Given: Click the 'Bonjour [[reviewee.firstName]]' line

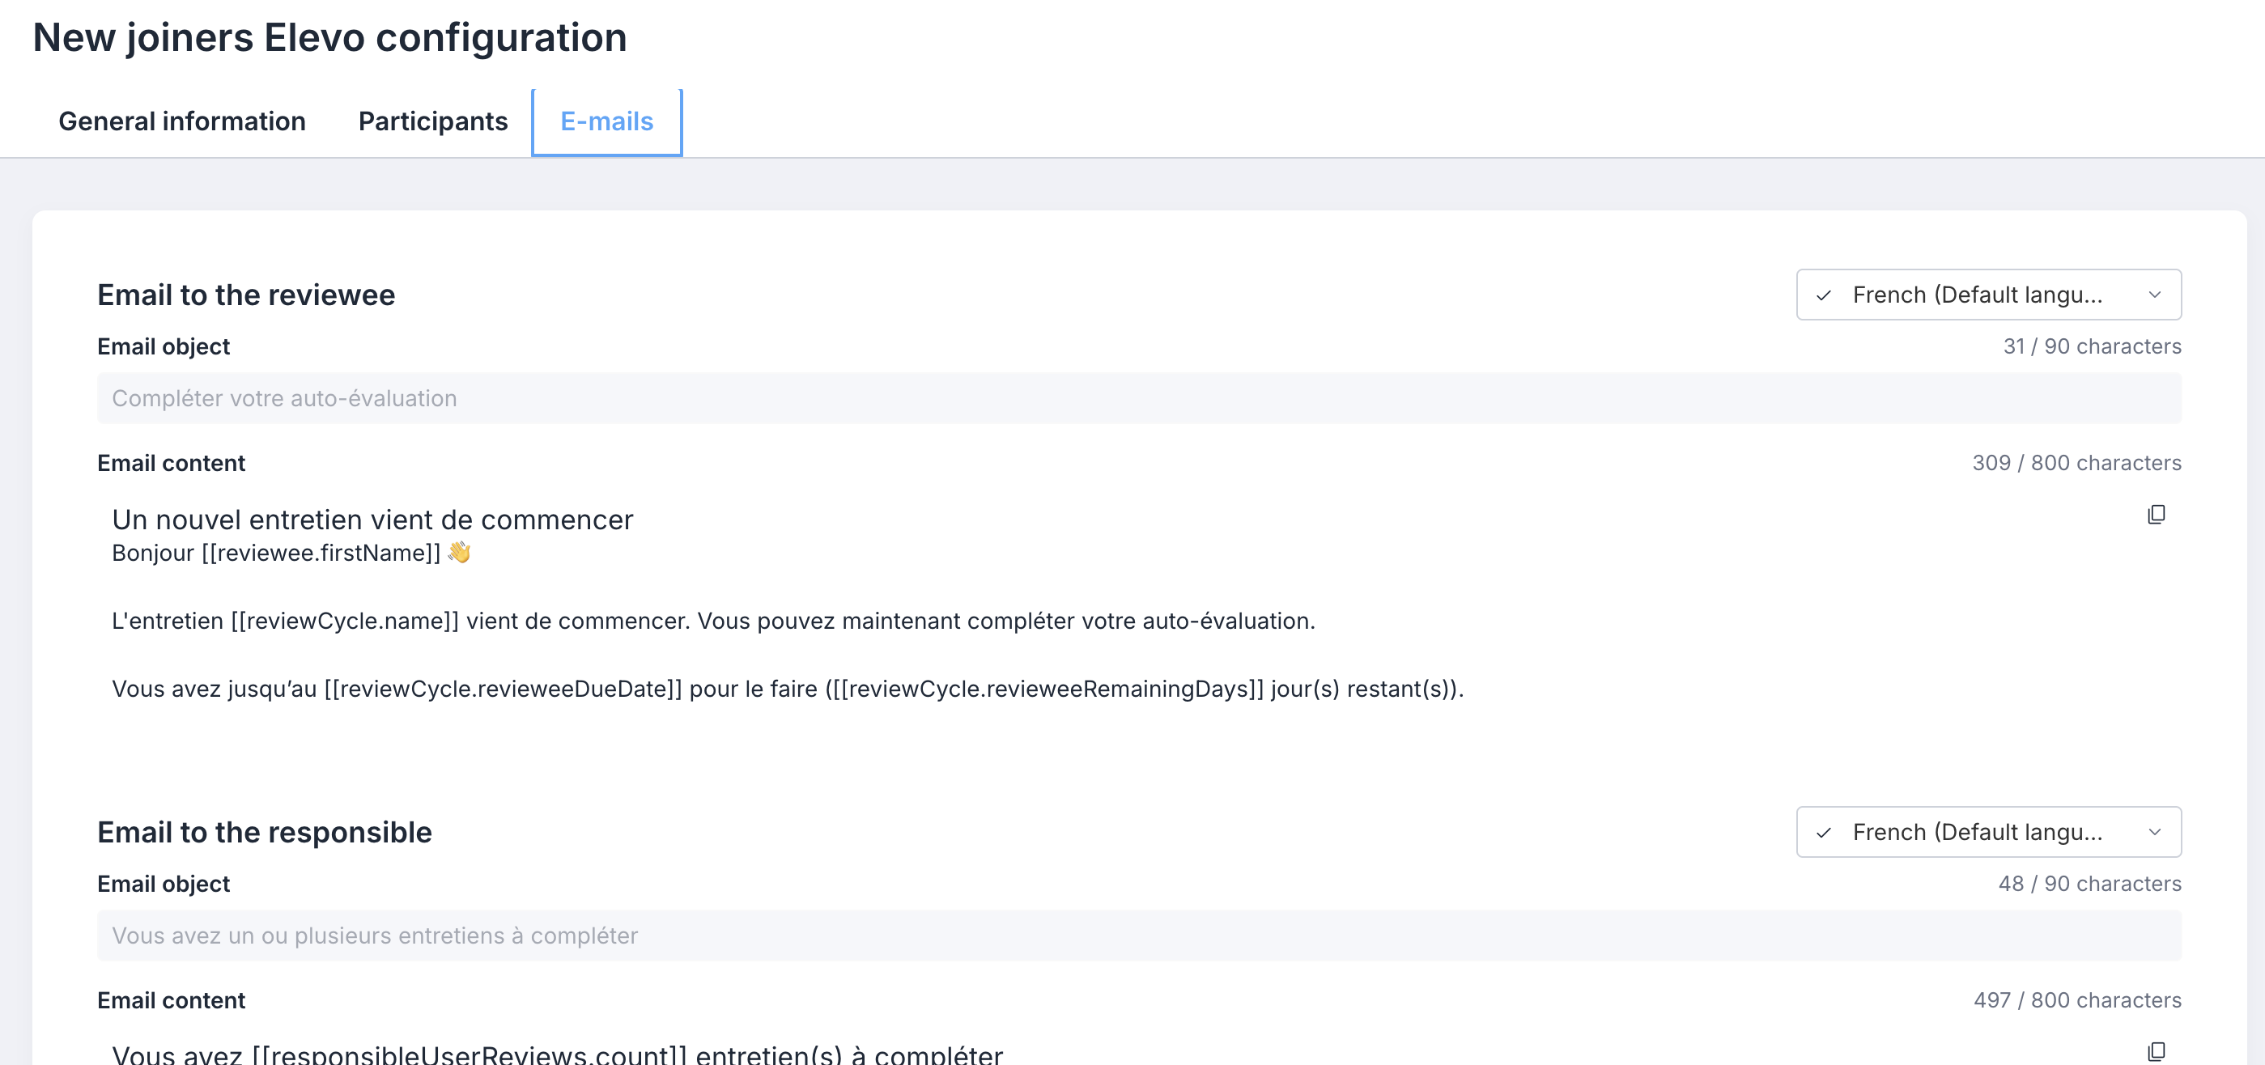Looking at the screenshot, I should pos(291,553).
